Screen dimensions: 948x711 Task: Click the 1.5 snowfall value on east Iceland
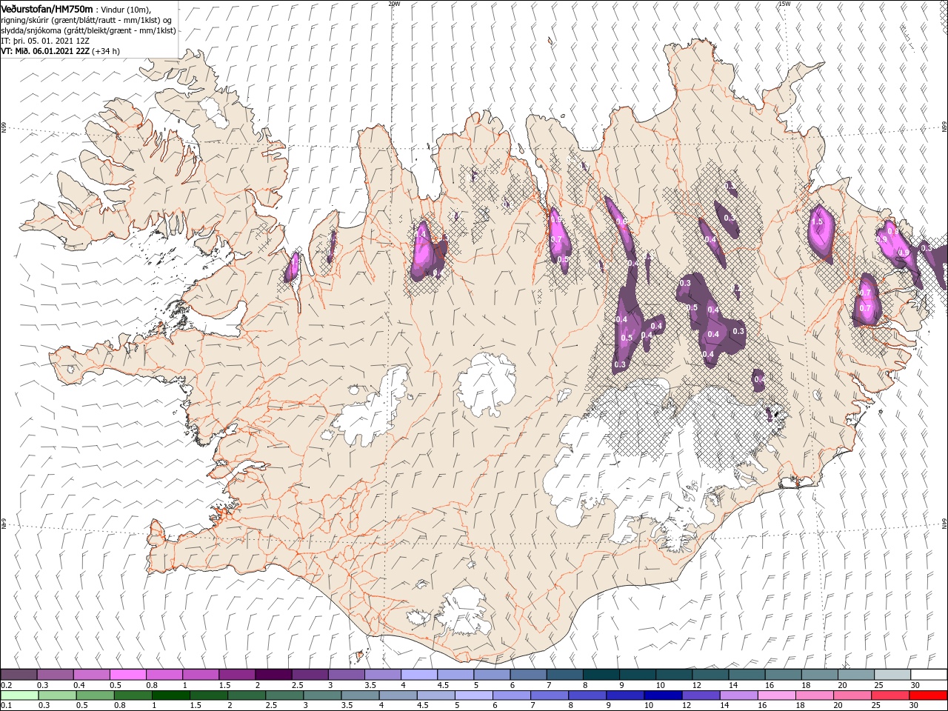[x=818, y=221]
